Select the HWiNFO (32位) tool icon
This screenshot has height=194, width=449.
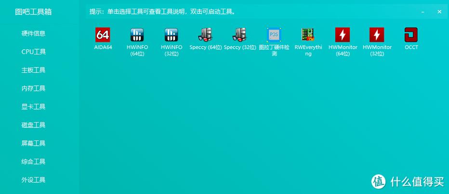[x=171, y=35]
